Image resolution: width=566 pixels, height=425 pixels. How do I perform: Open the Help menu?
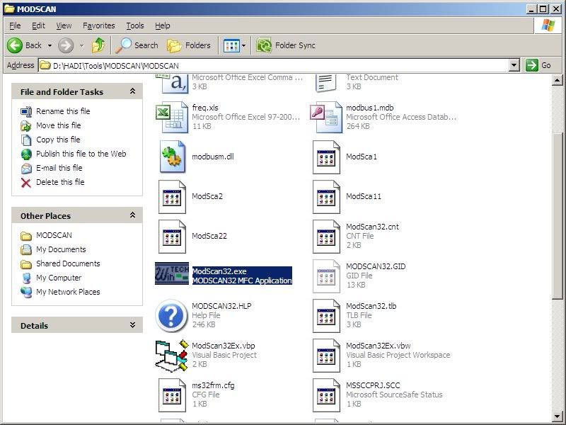[163, 25]
